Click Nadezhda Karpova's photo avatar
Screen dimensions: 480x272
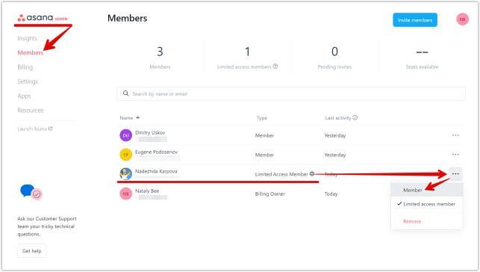pos(126,174)
